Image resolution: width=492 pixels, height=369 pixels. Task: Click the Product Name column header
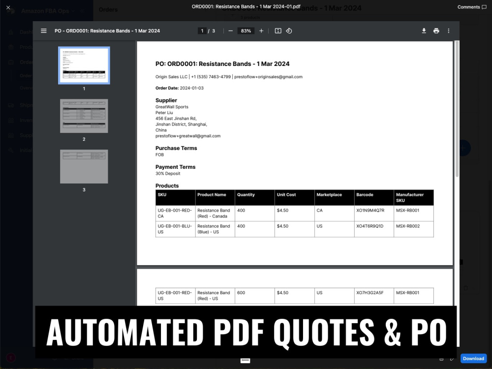[x=215, y=197]
